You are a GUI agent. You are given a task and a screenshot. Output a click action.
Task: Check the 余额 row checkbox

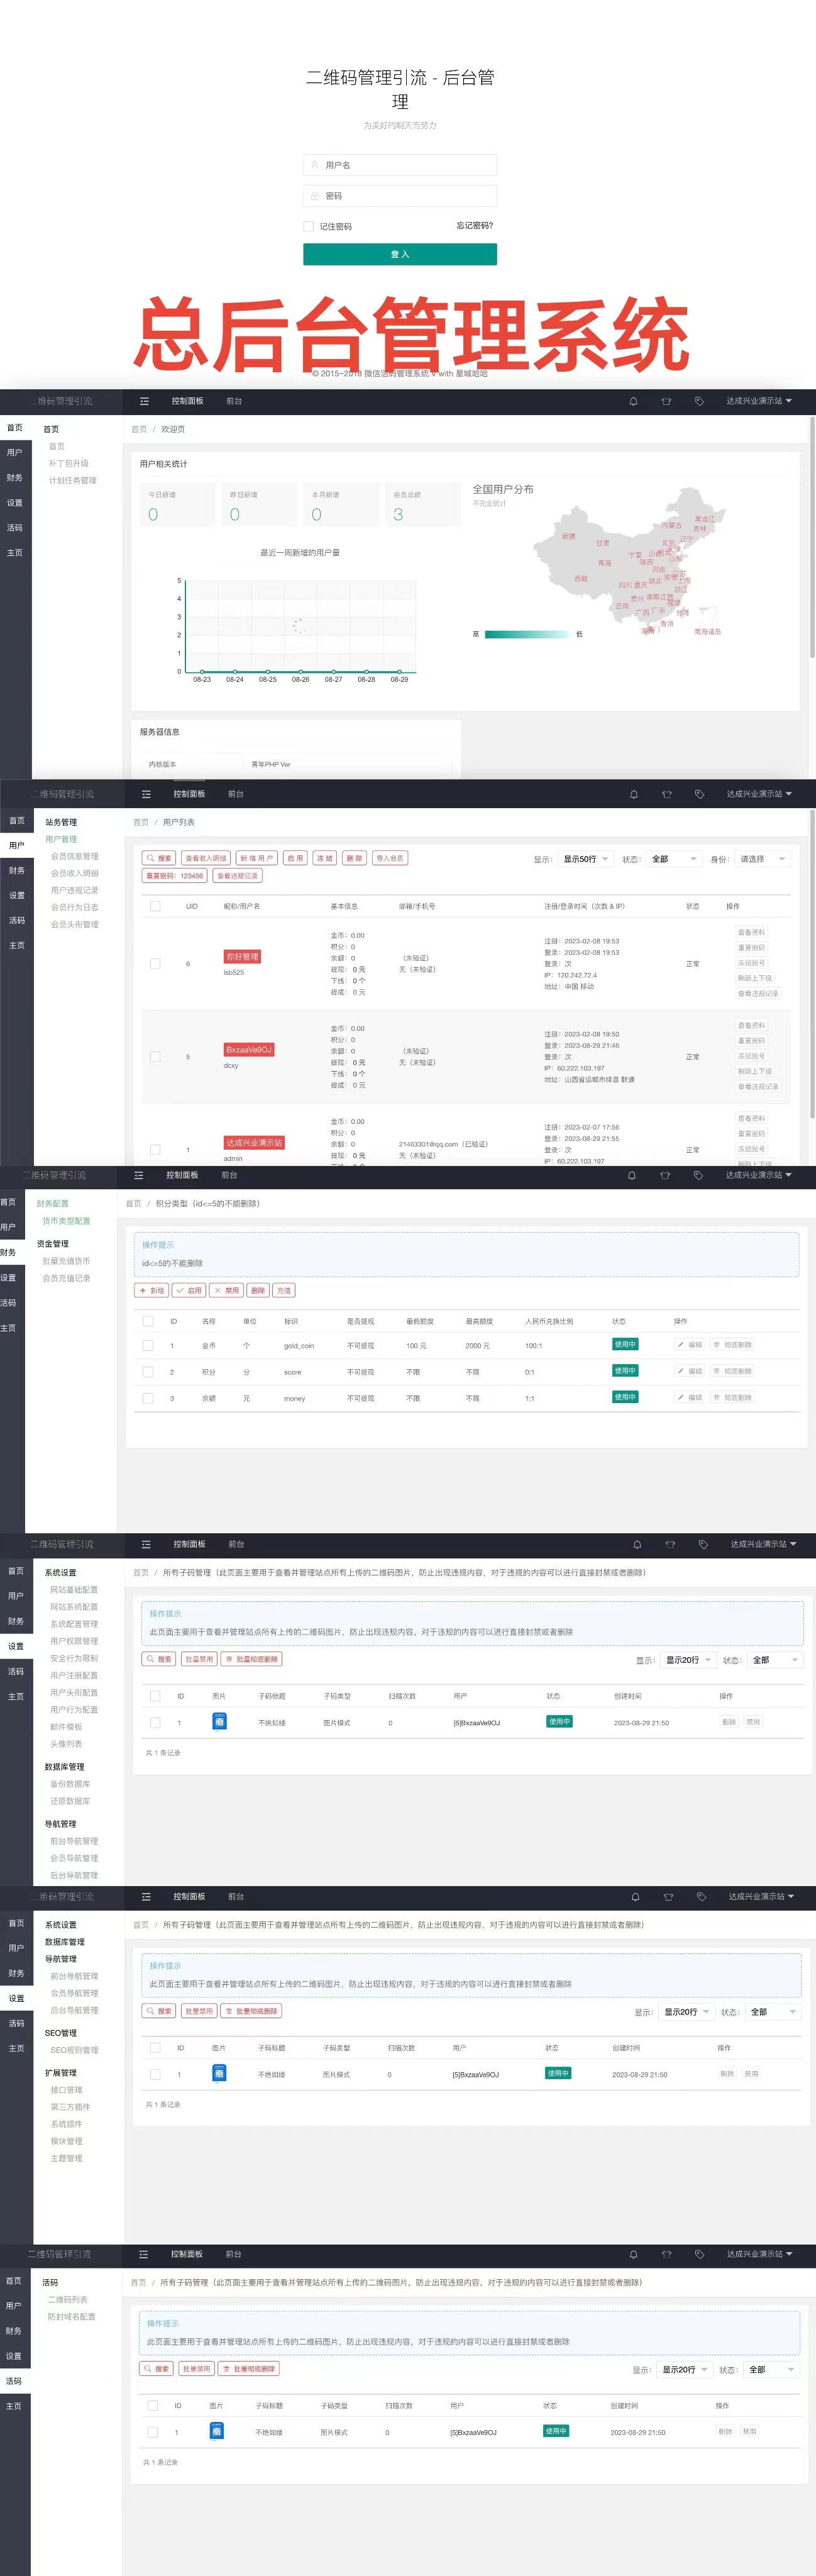(x=148, y=1398)
